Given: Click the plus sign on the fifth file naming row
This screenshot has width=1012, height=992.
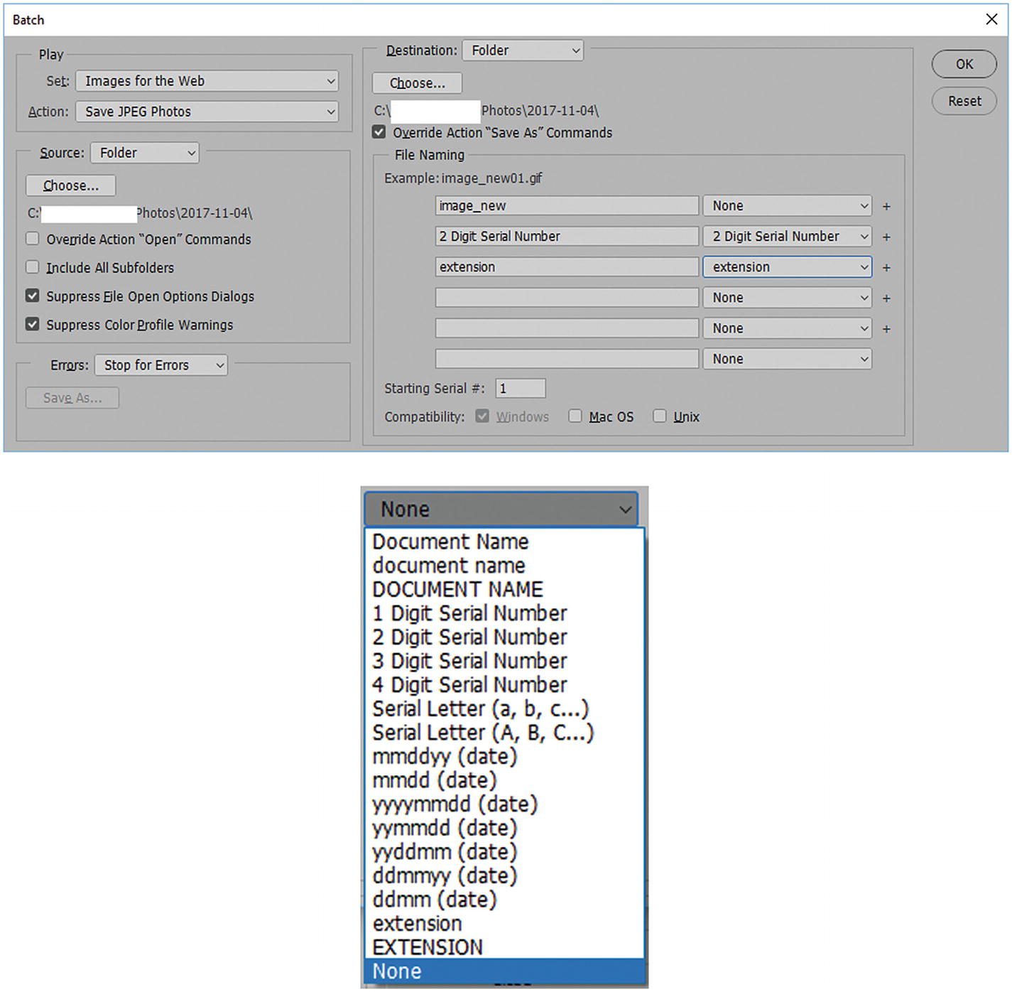Looking at the screenshot, I should pos(886,329).
